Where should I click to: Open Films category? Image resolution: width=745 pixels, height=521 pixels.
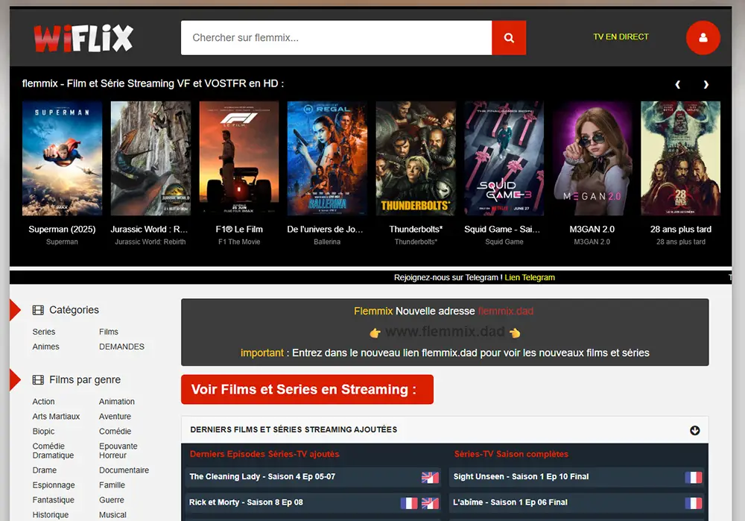click(109, 332)
